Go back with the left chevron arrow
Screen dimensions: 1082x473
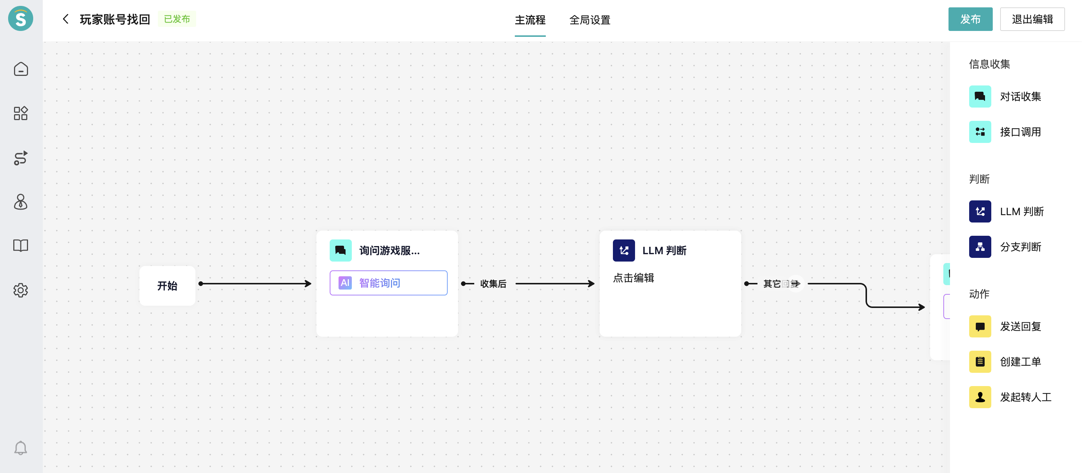coord(66,19)
